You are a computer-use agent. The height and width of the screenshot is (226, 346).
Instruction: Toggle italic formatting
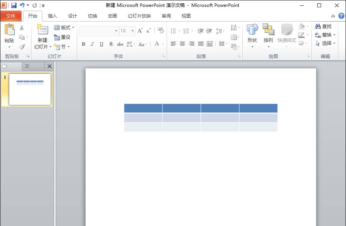point(92,44)
